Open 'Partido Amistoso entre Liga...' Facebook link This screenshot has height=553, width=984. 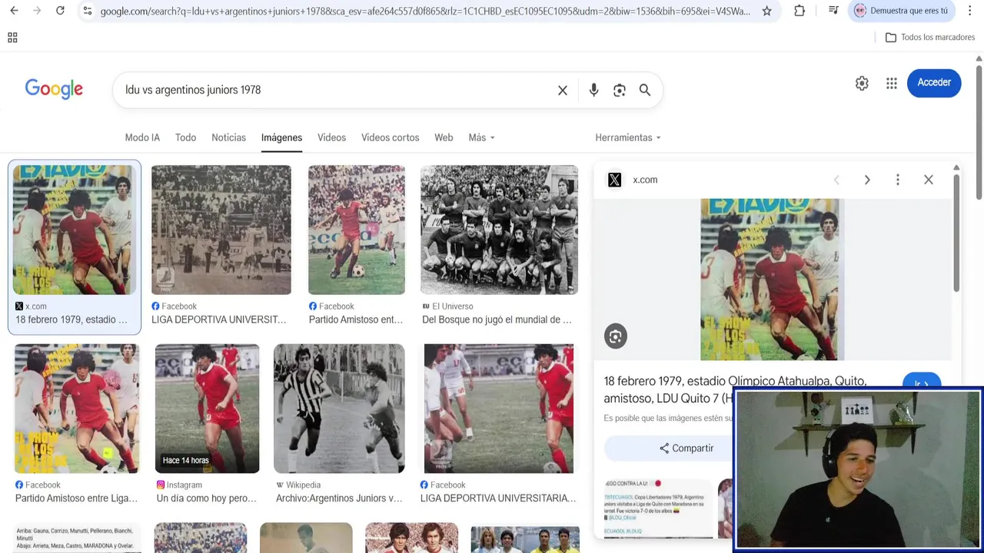[x=76, y=498]
